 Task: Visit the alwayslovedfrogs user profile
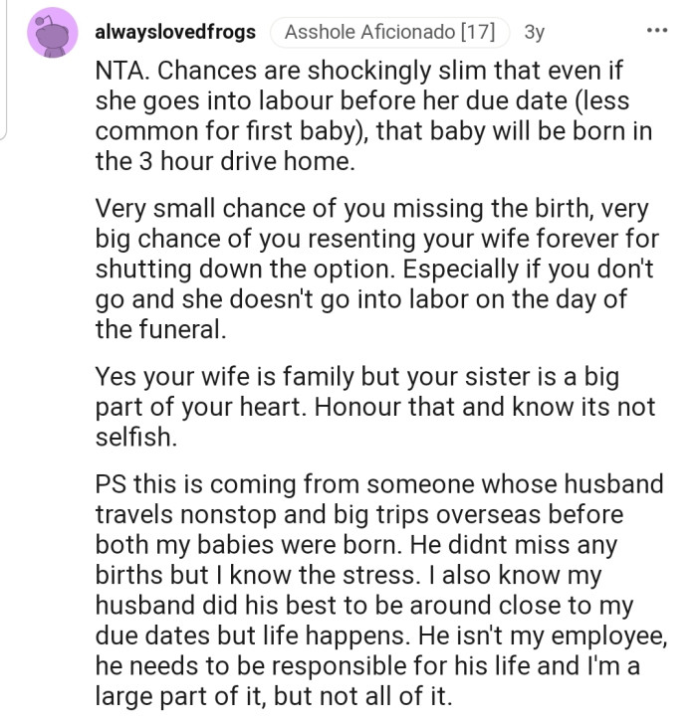175,32
